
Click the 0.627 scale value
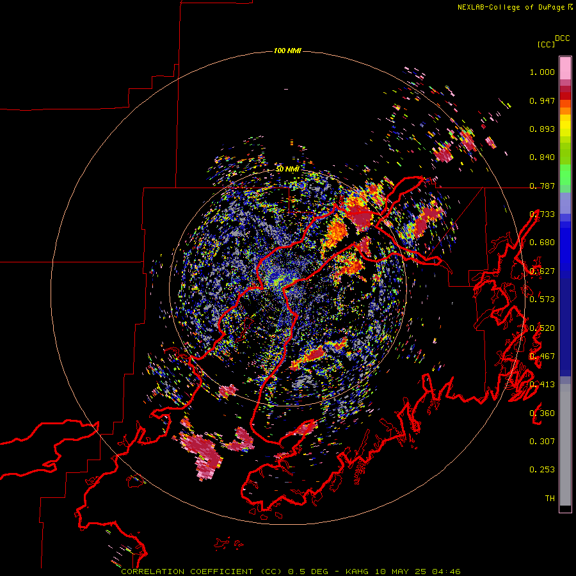click(x=542, y=271)
